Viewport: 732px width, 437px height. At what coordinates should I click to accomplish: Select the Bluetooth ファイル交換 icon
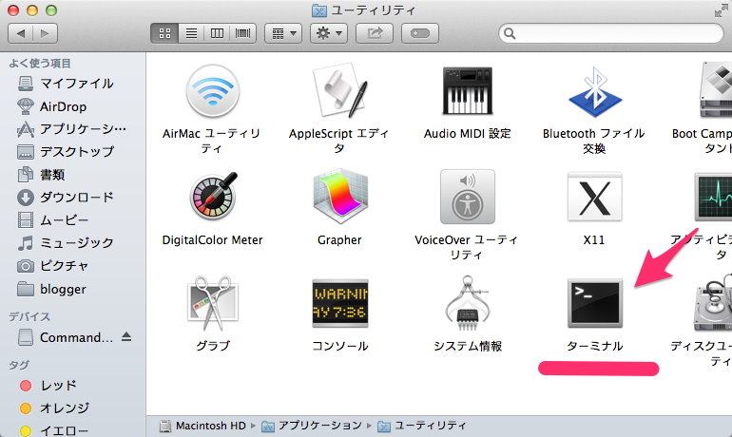(595, 92)
